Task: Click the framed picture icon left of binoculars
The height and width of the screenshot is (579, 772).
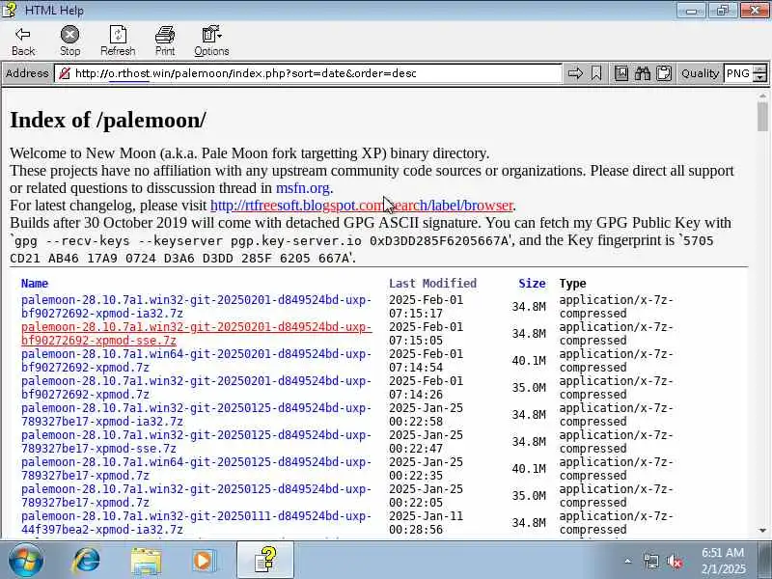Action: 621,73
